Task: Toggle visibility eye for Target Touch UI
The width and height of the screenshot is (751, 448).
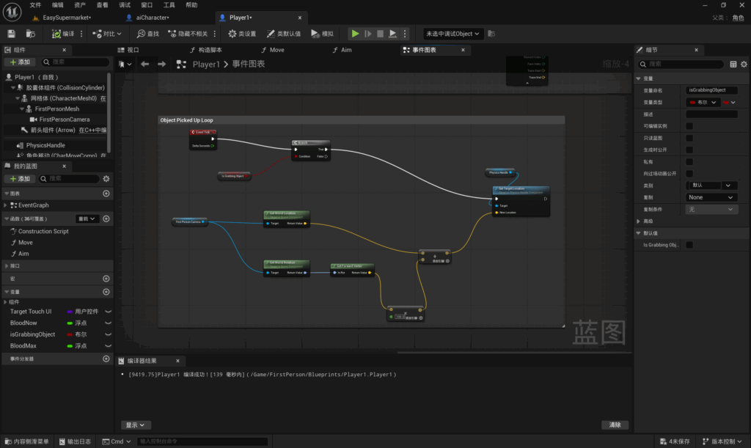Action: pyautogui.click(x=109, y=312)
